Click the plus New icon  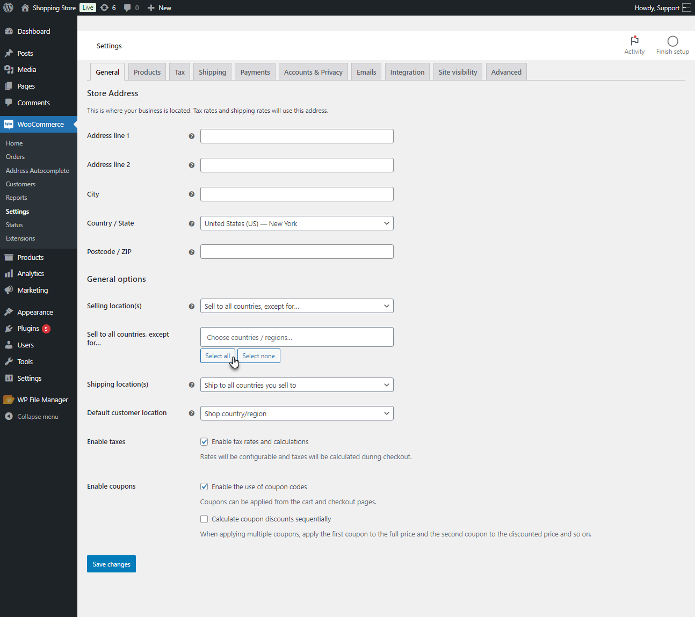point(151,8)
